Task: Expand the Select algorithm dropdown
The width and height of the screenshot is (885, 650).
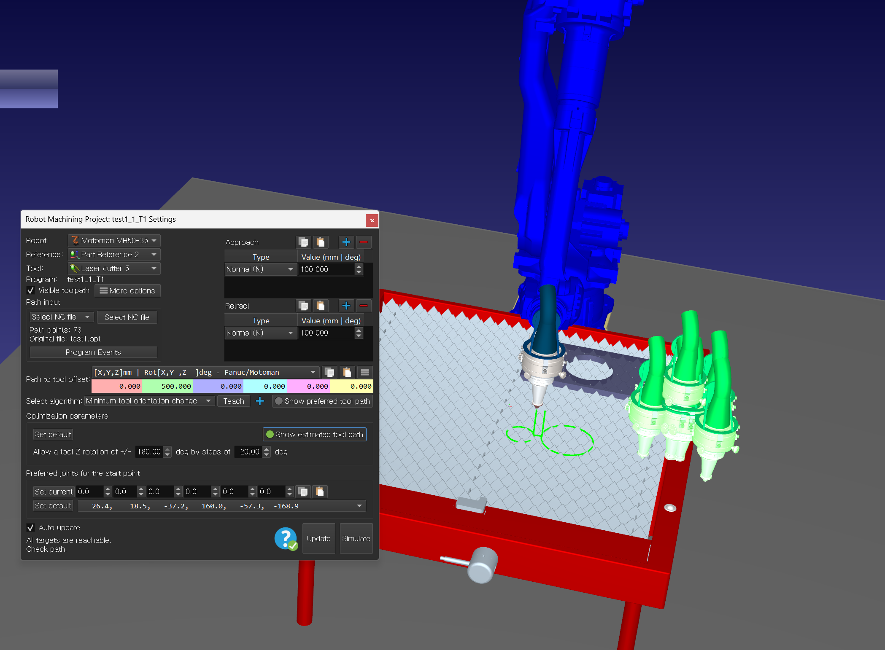Action: pos(149,401)
